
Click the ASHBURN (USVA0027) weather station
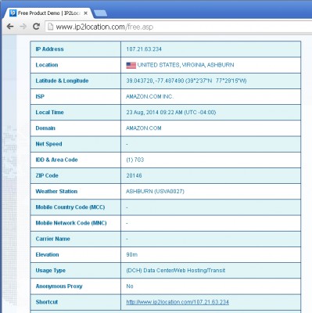coord(155,192)
